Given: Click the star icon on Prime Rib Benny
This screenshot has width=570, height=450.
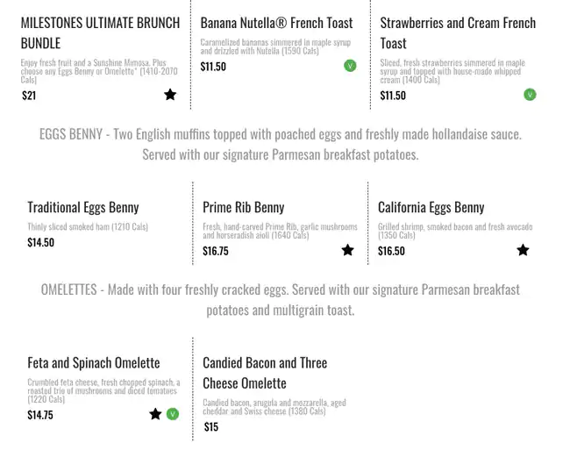Looking at the screenshot, I should pos(347,250).
